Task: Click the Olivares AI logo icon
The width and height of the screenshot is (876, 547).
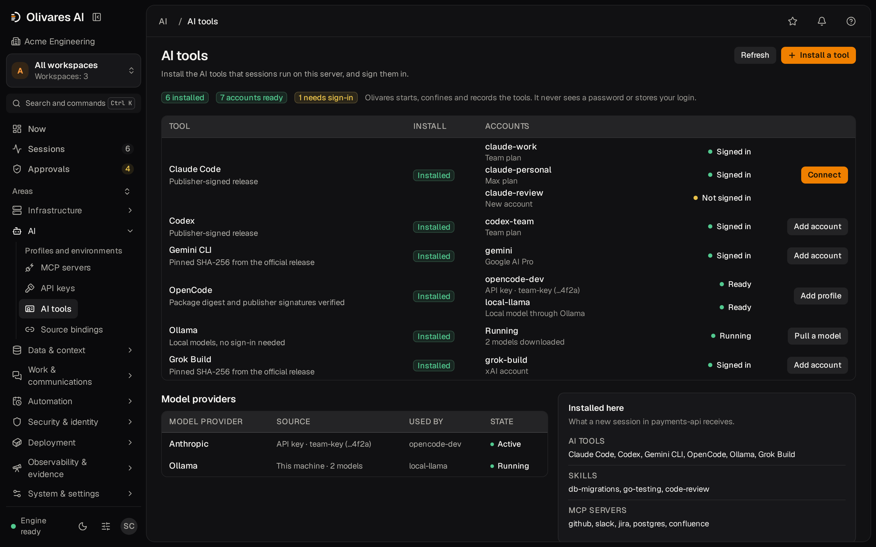Action: [16, 17]
